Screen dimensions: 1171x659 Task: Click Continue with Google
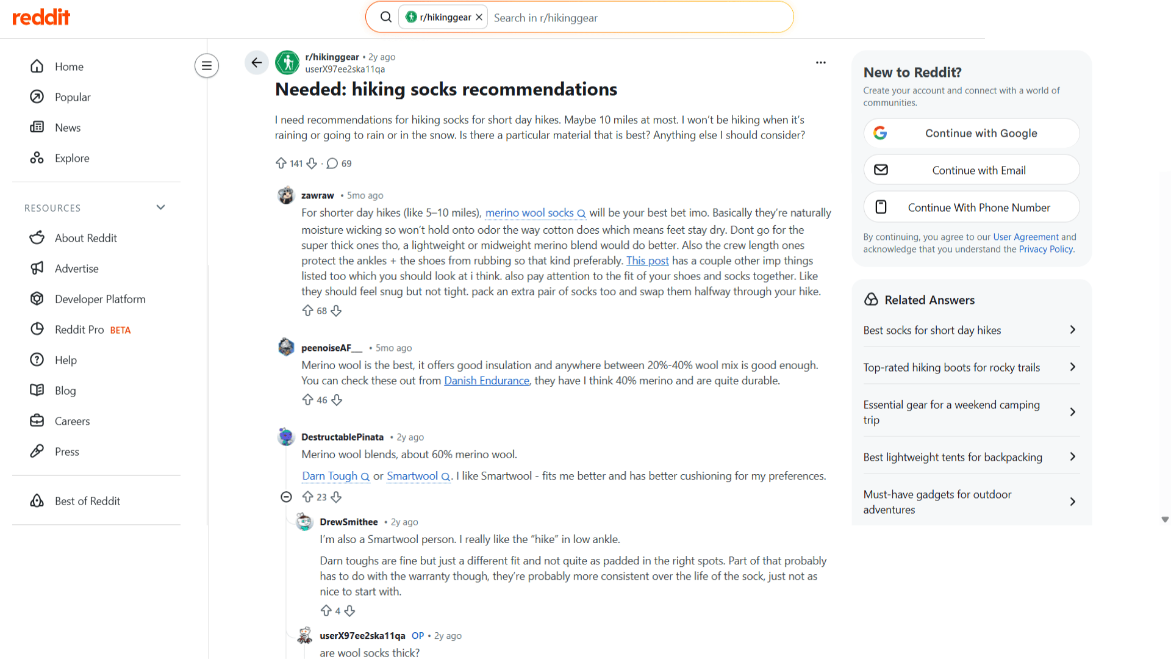971,133
